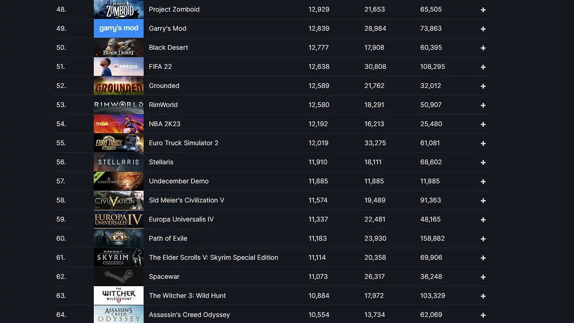The height and width of the screenshot is (323, 574).
Task: Select Civilization V peak 91,363
Action: click(x=430, y=200)
